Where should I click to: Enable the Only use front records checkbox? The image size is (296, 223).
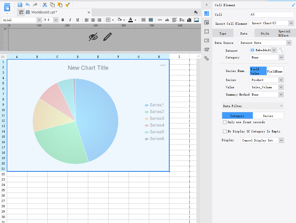coord(225,122)
